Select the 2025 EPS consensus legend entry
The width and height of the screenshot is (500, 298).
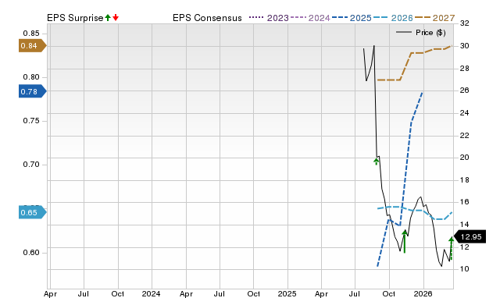352,18
